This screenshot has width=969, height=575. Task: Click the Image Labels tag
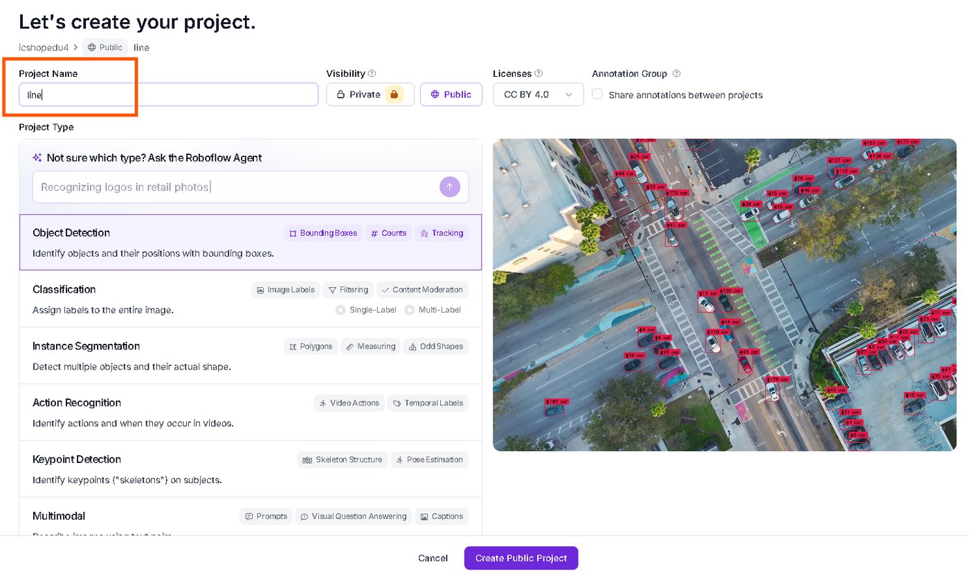point(286,290)
